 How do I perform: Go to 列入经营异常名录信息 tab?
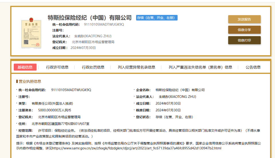pos(136,67)
